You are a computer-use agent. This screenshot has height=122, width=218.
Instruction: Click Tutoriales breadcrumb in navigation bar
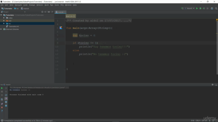(x=7, y=8)
